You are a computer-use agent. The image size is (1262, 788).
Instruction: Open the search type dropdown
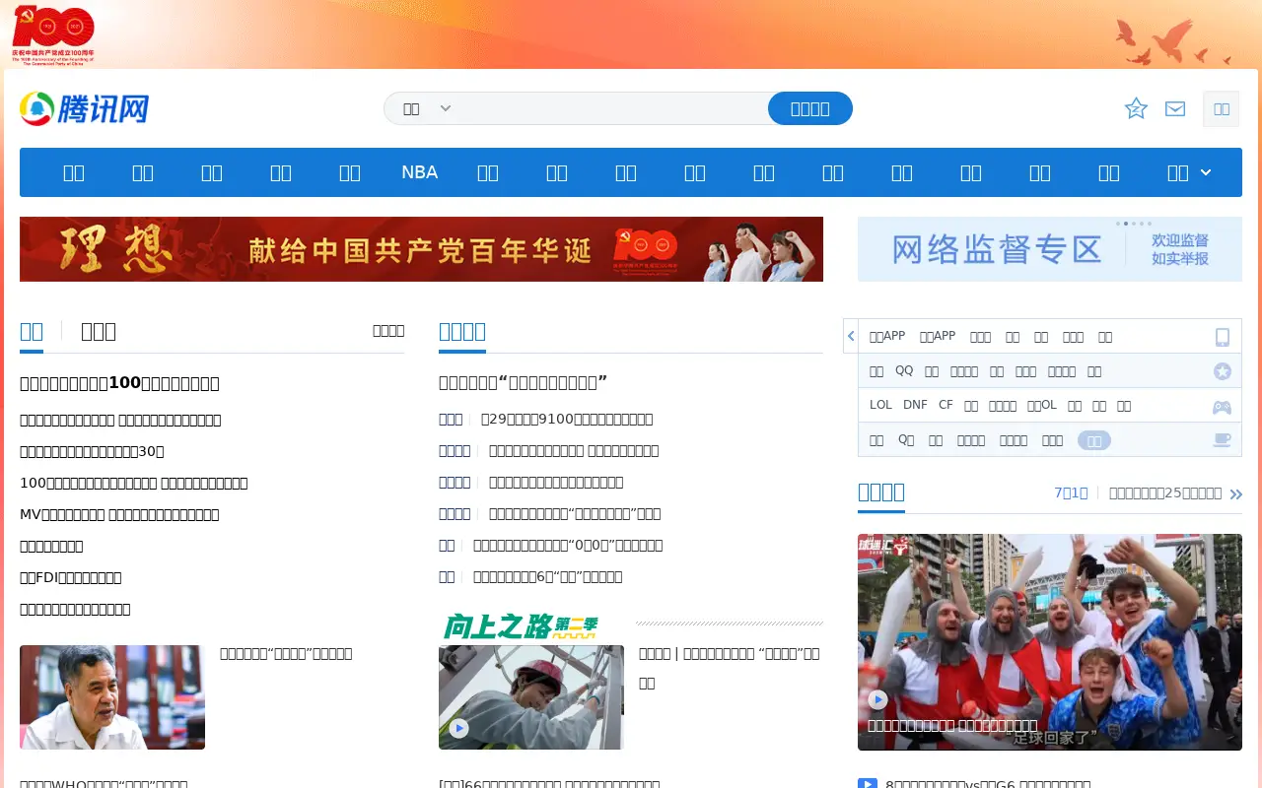tap(426, 108)
